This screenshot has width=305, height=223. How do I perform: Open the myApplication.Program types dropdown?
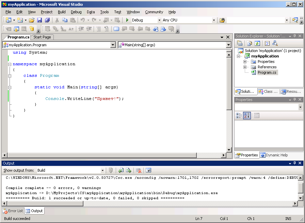(x=113, y=45)
